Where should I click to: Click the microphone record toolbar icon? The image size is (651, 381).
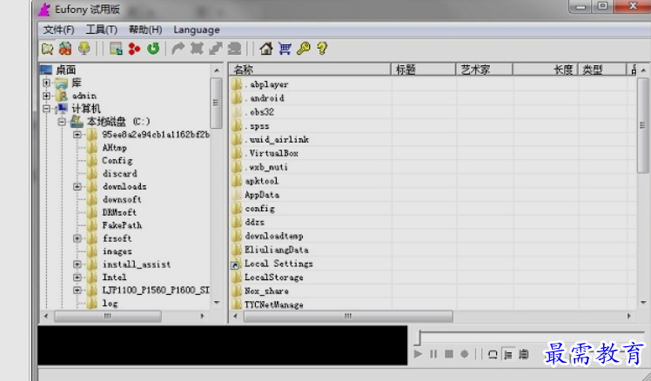coord(84,49)
